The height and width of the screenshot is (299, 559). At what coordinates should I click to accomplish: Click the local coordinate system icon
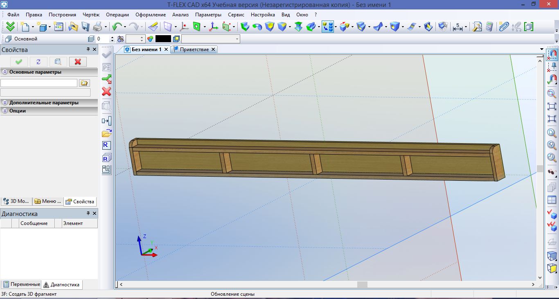pyautogui.click(x=213, y=27)
